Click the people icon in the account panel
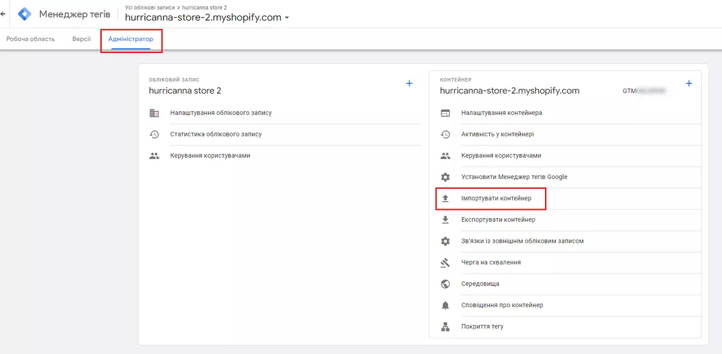The height and width of the screenshot is (354, 722). point(155,156)
